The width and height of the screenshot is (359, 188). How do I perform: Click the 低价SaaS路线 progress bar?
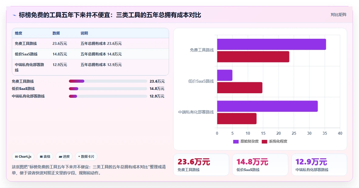[108, 89]
